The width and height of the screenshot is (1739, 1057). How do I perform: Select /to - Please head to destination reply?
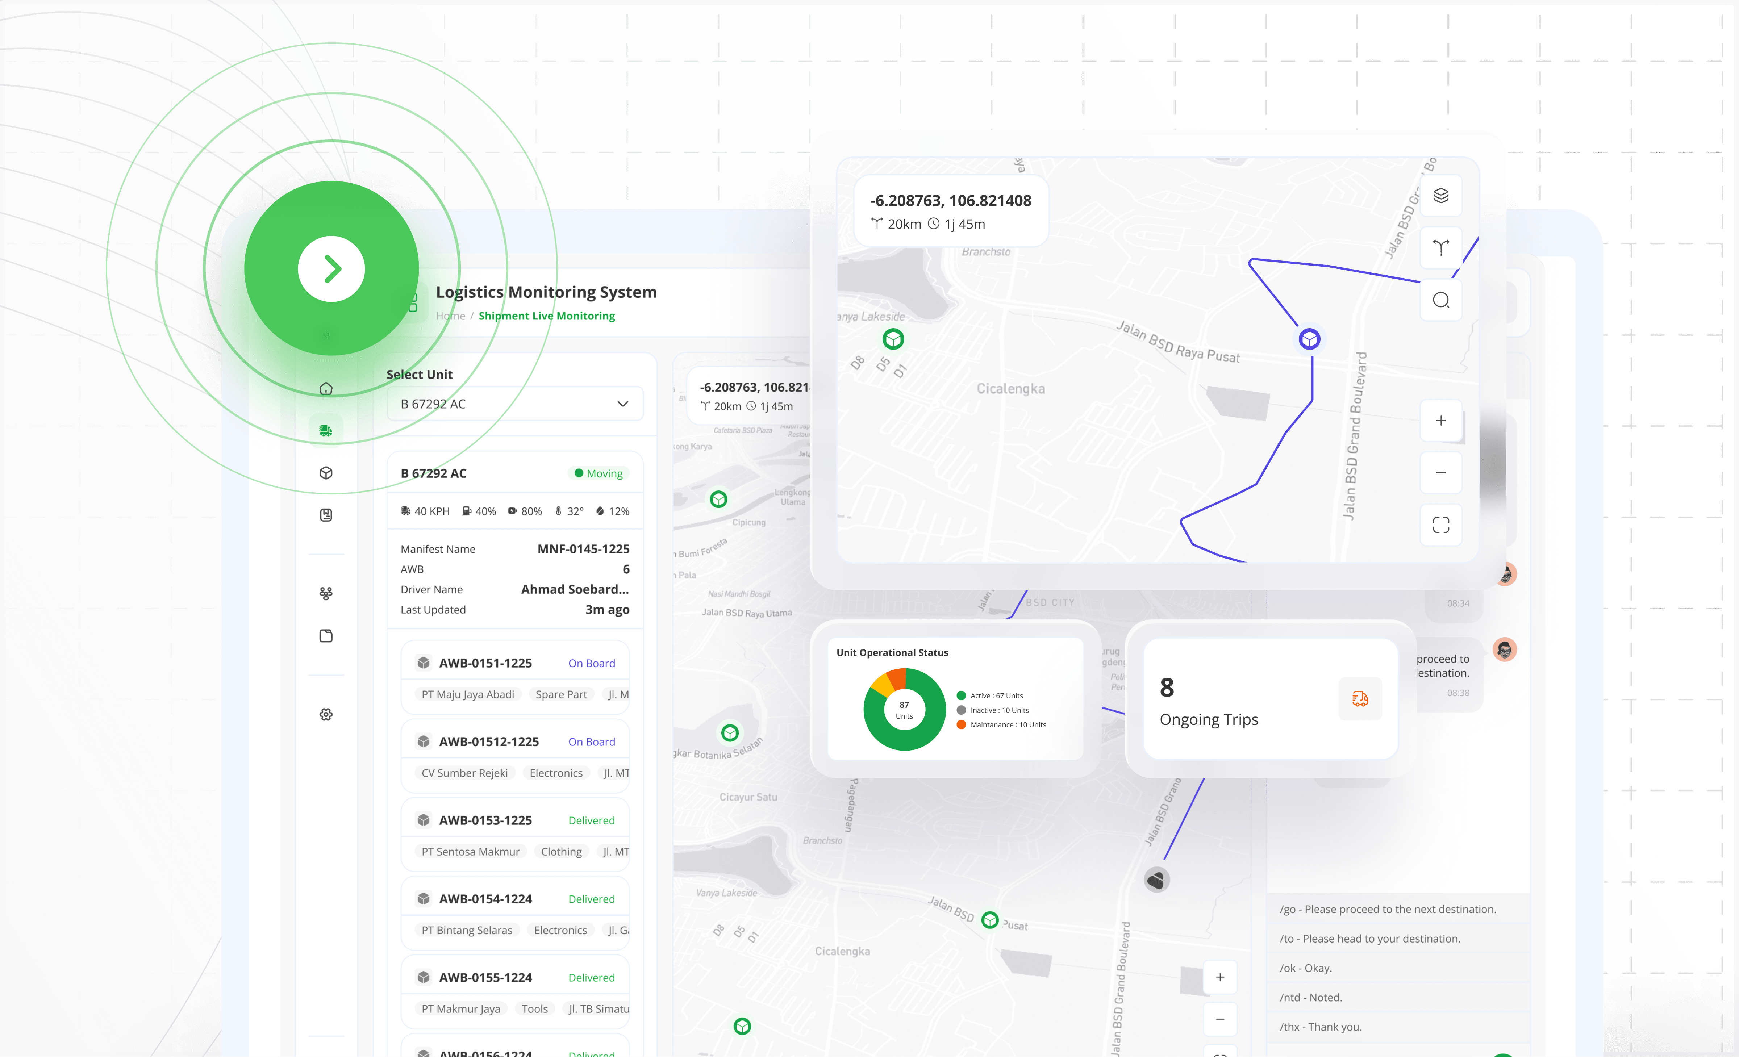1397,939
